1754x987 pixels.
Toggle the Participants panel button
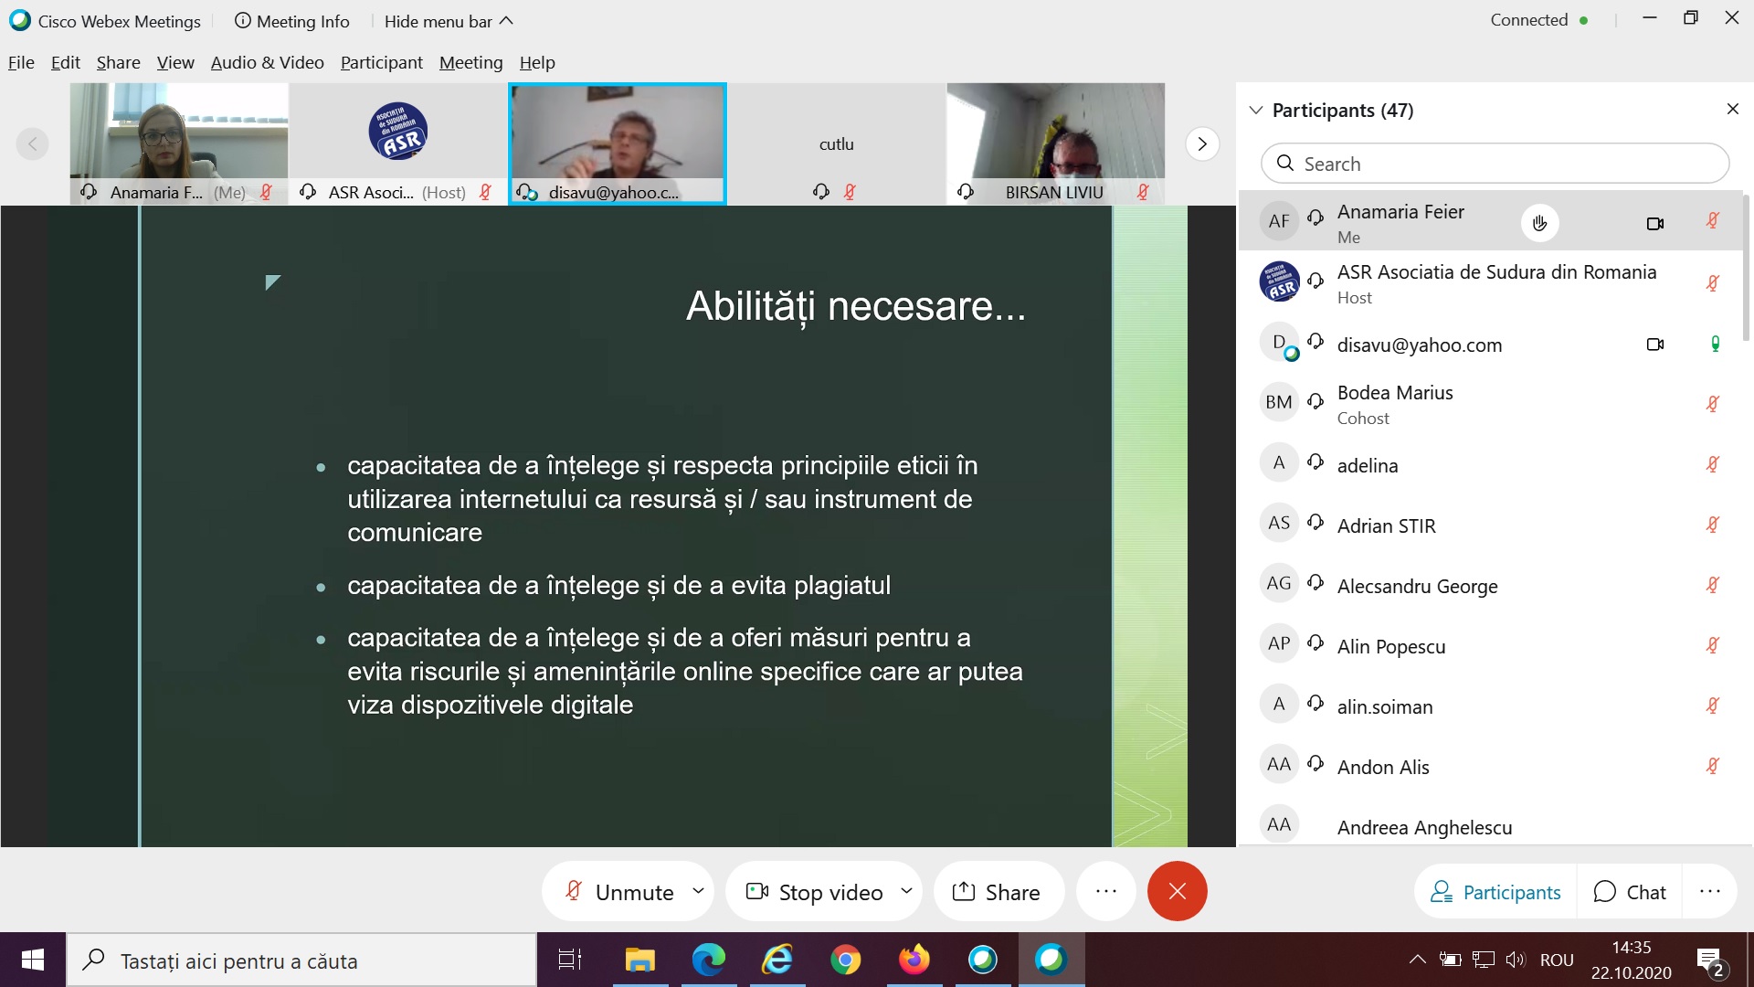[x=1495, y=892]
